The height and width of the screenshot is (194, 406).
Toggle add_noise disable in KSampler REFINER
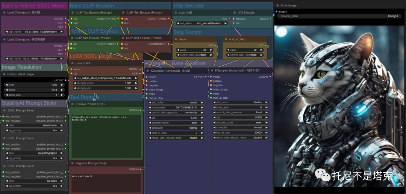click(240, 102)
